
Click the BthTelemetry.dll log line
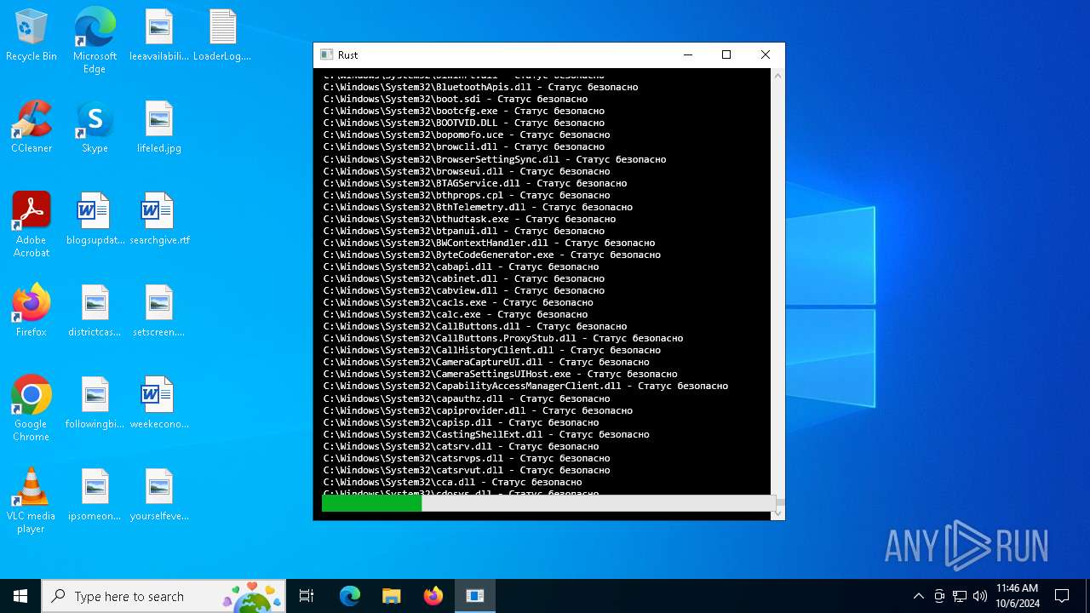(478, 207)
